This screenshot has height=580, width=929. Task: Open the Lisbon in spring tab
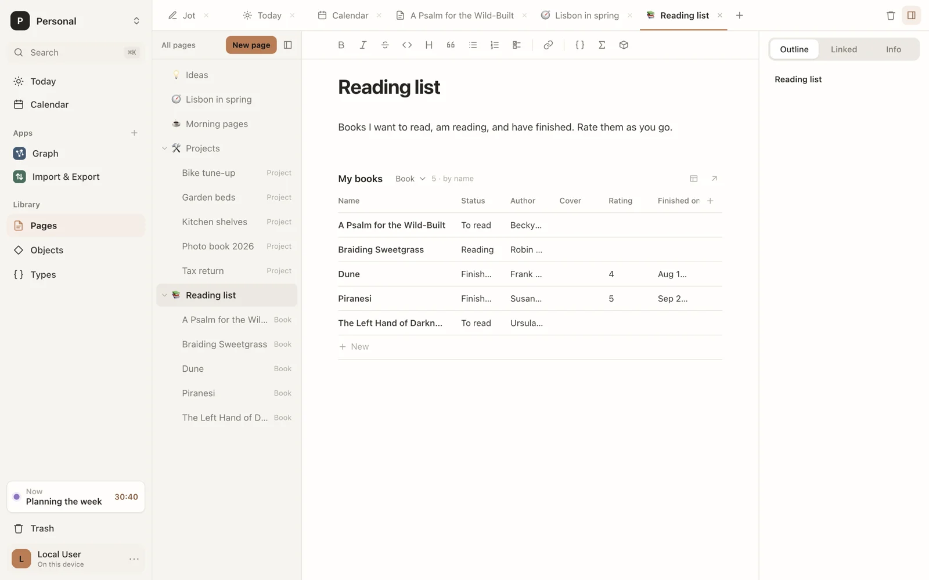[x=586, y=16]
